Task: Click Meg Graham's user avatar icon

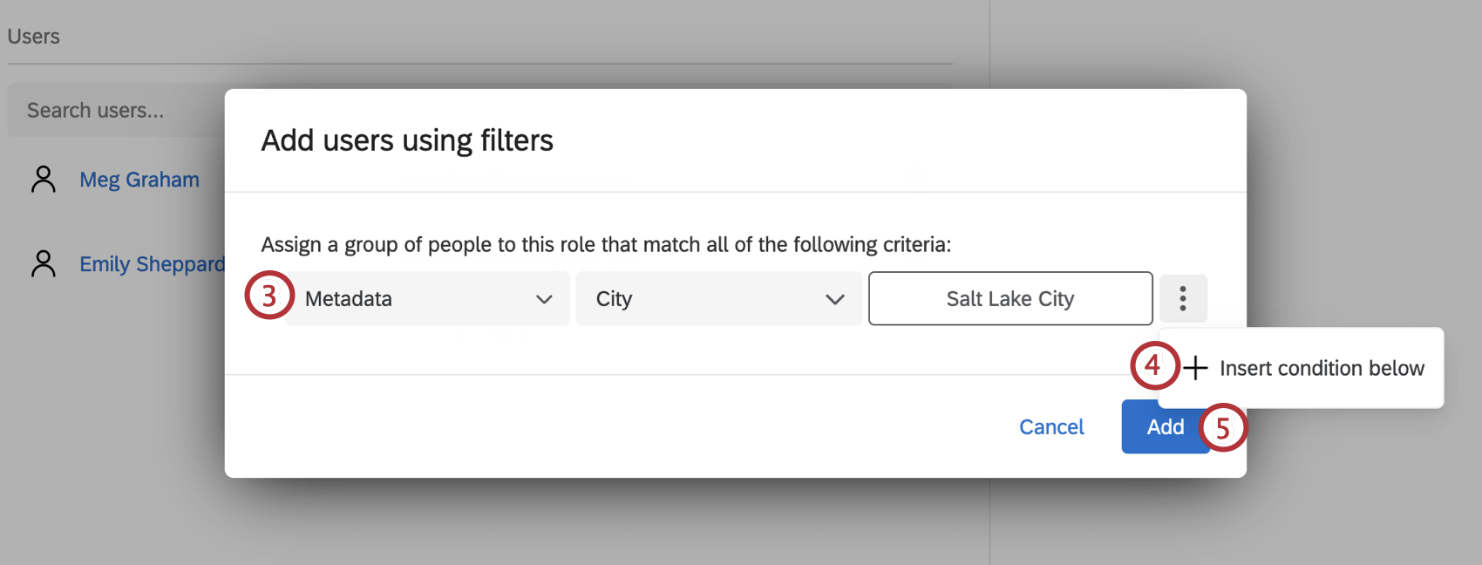Action: tap(44, 179)
